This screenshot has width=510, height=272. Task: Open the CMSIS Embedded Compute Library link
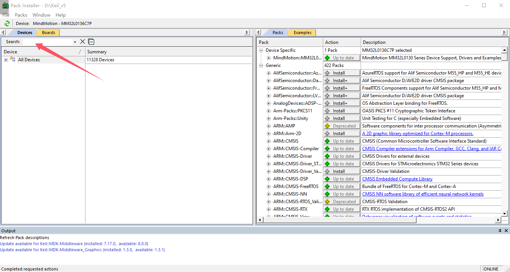[x=397, y=179]
